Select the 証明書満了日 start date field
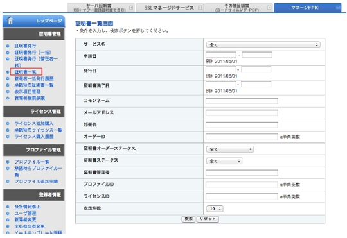 [221, 84]
